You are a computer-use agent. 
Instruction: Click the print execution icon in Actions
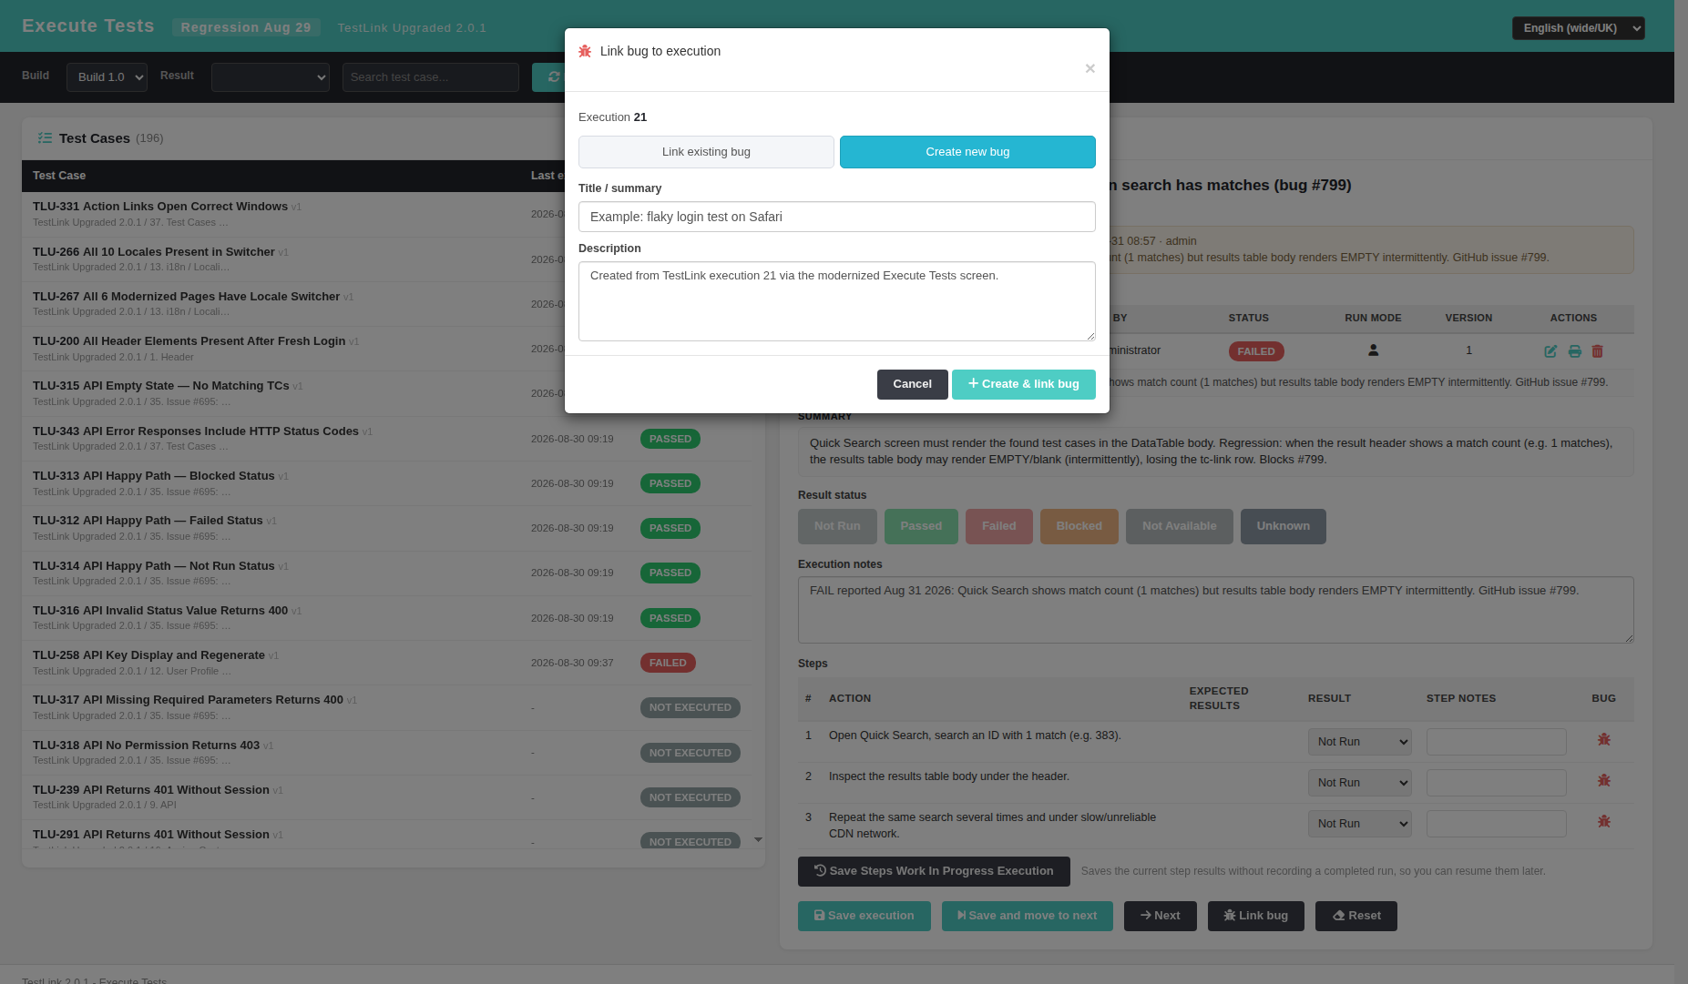(1574, 351)
